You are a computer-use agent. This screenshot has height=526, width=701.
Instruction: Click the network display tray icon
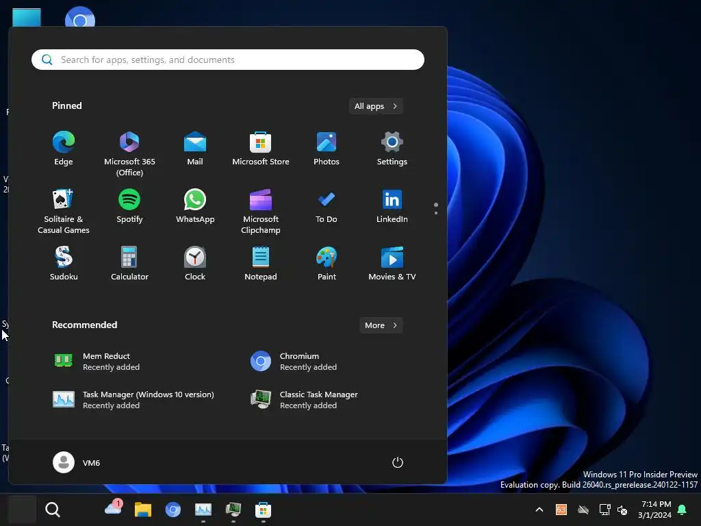[x=604, y=510]
